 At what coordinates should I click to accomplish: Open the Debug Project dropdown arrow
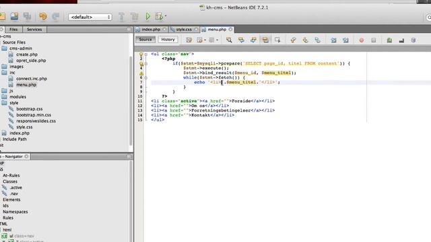pos(166,16)
